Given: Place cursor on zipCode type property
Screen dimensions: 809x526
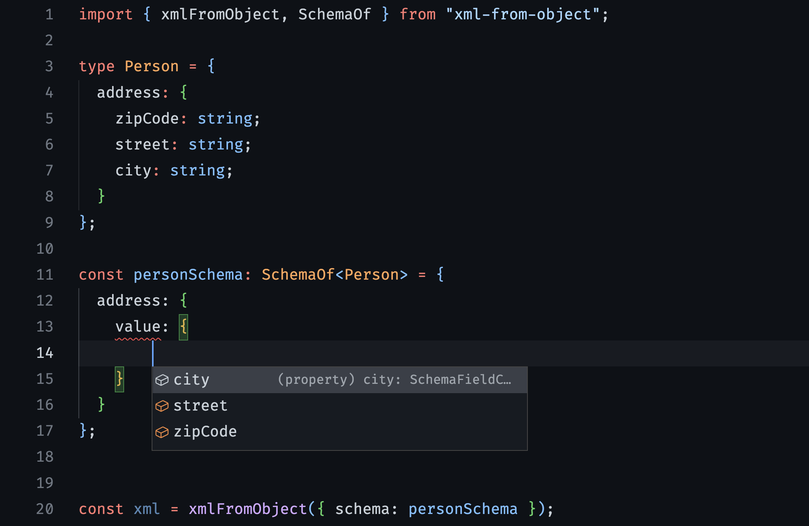Looking at the screenshot, I should pyautogui.click(x=147, y=119).
